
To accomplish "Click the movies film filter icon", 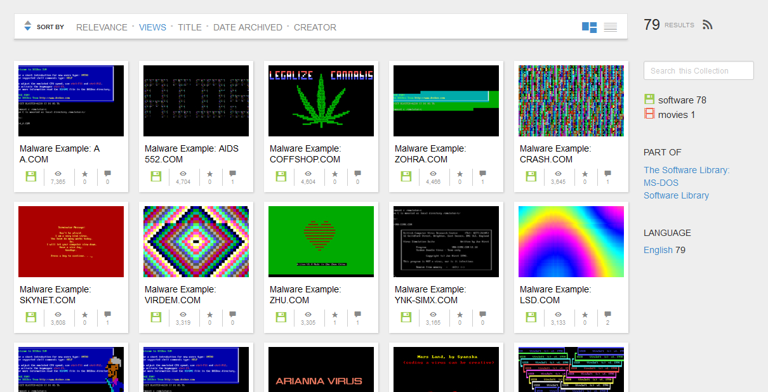I will [x=649, y=114].
